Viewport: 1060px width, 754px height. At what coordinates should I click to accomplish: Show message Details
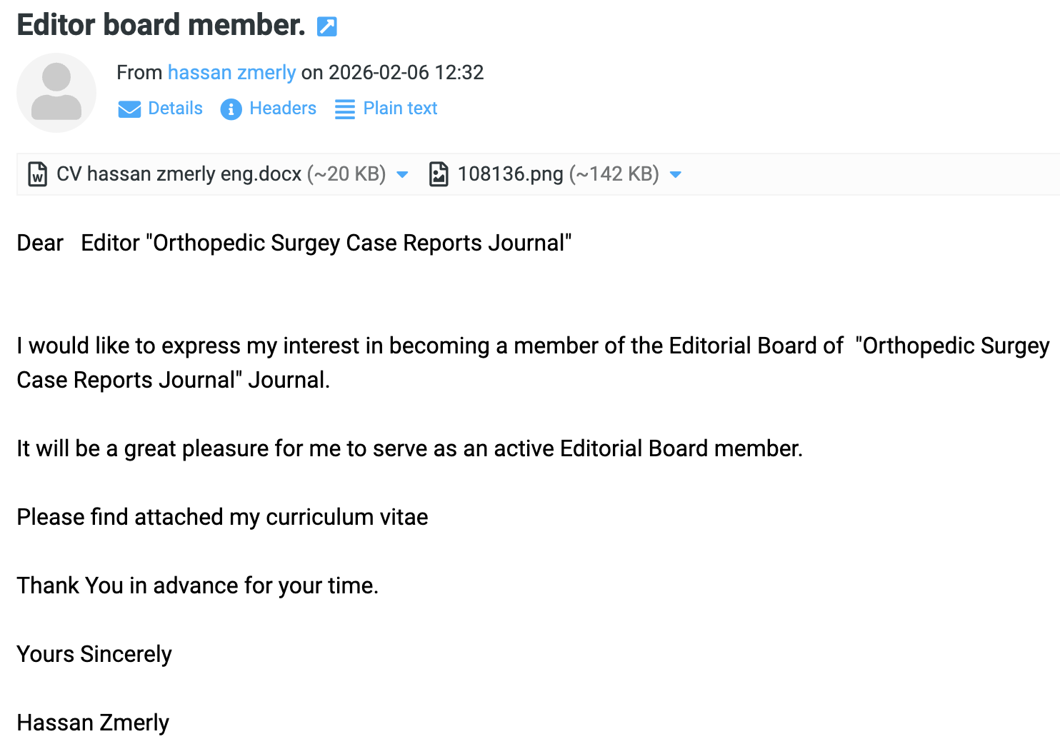pos(175,109)
